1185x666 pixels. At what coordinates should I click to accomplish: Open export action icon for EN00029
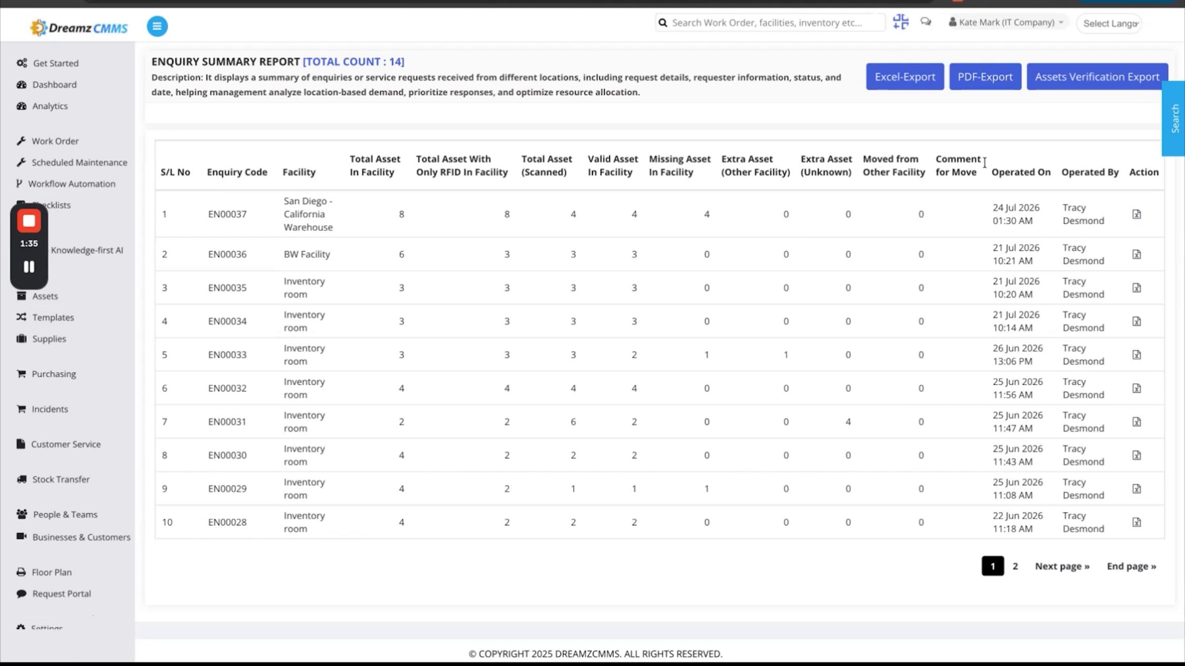coord(1137,489)
